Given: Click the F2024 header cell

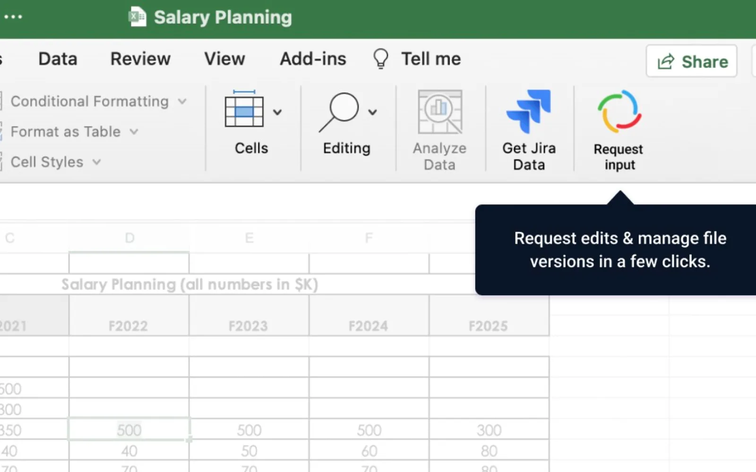Looking at the screenshot, I should [369, 315].
